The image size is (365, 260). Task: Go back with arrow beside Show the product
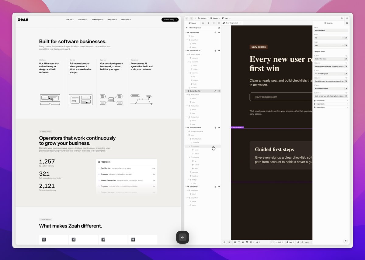coord(187,28)
